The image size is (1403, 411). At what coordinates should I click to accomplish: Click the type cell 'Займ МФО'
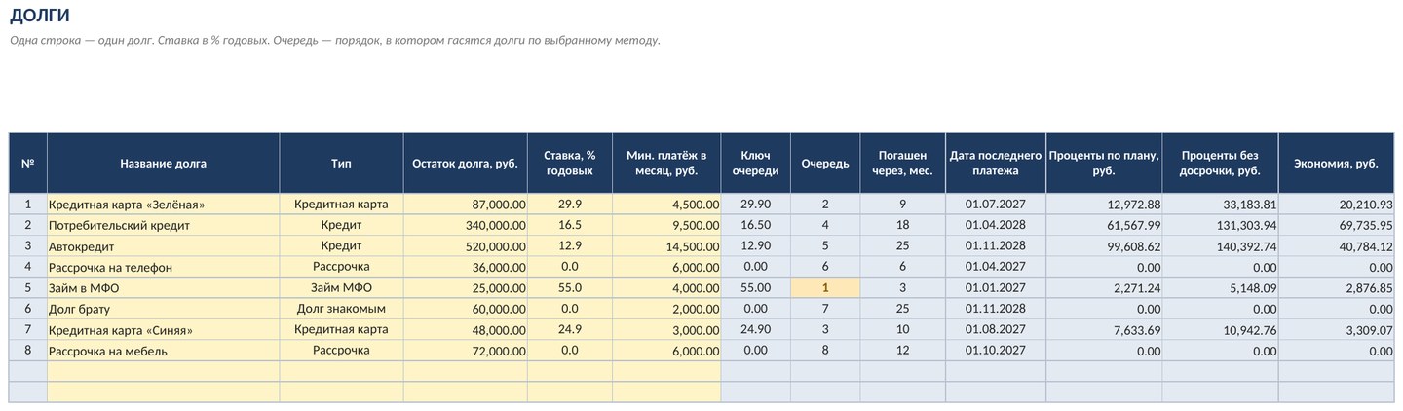click(x=341, y=287)
